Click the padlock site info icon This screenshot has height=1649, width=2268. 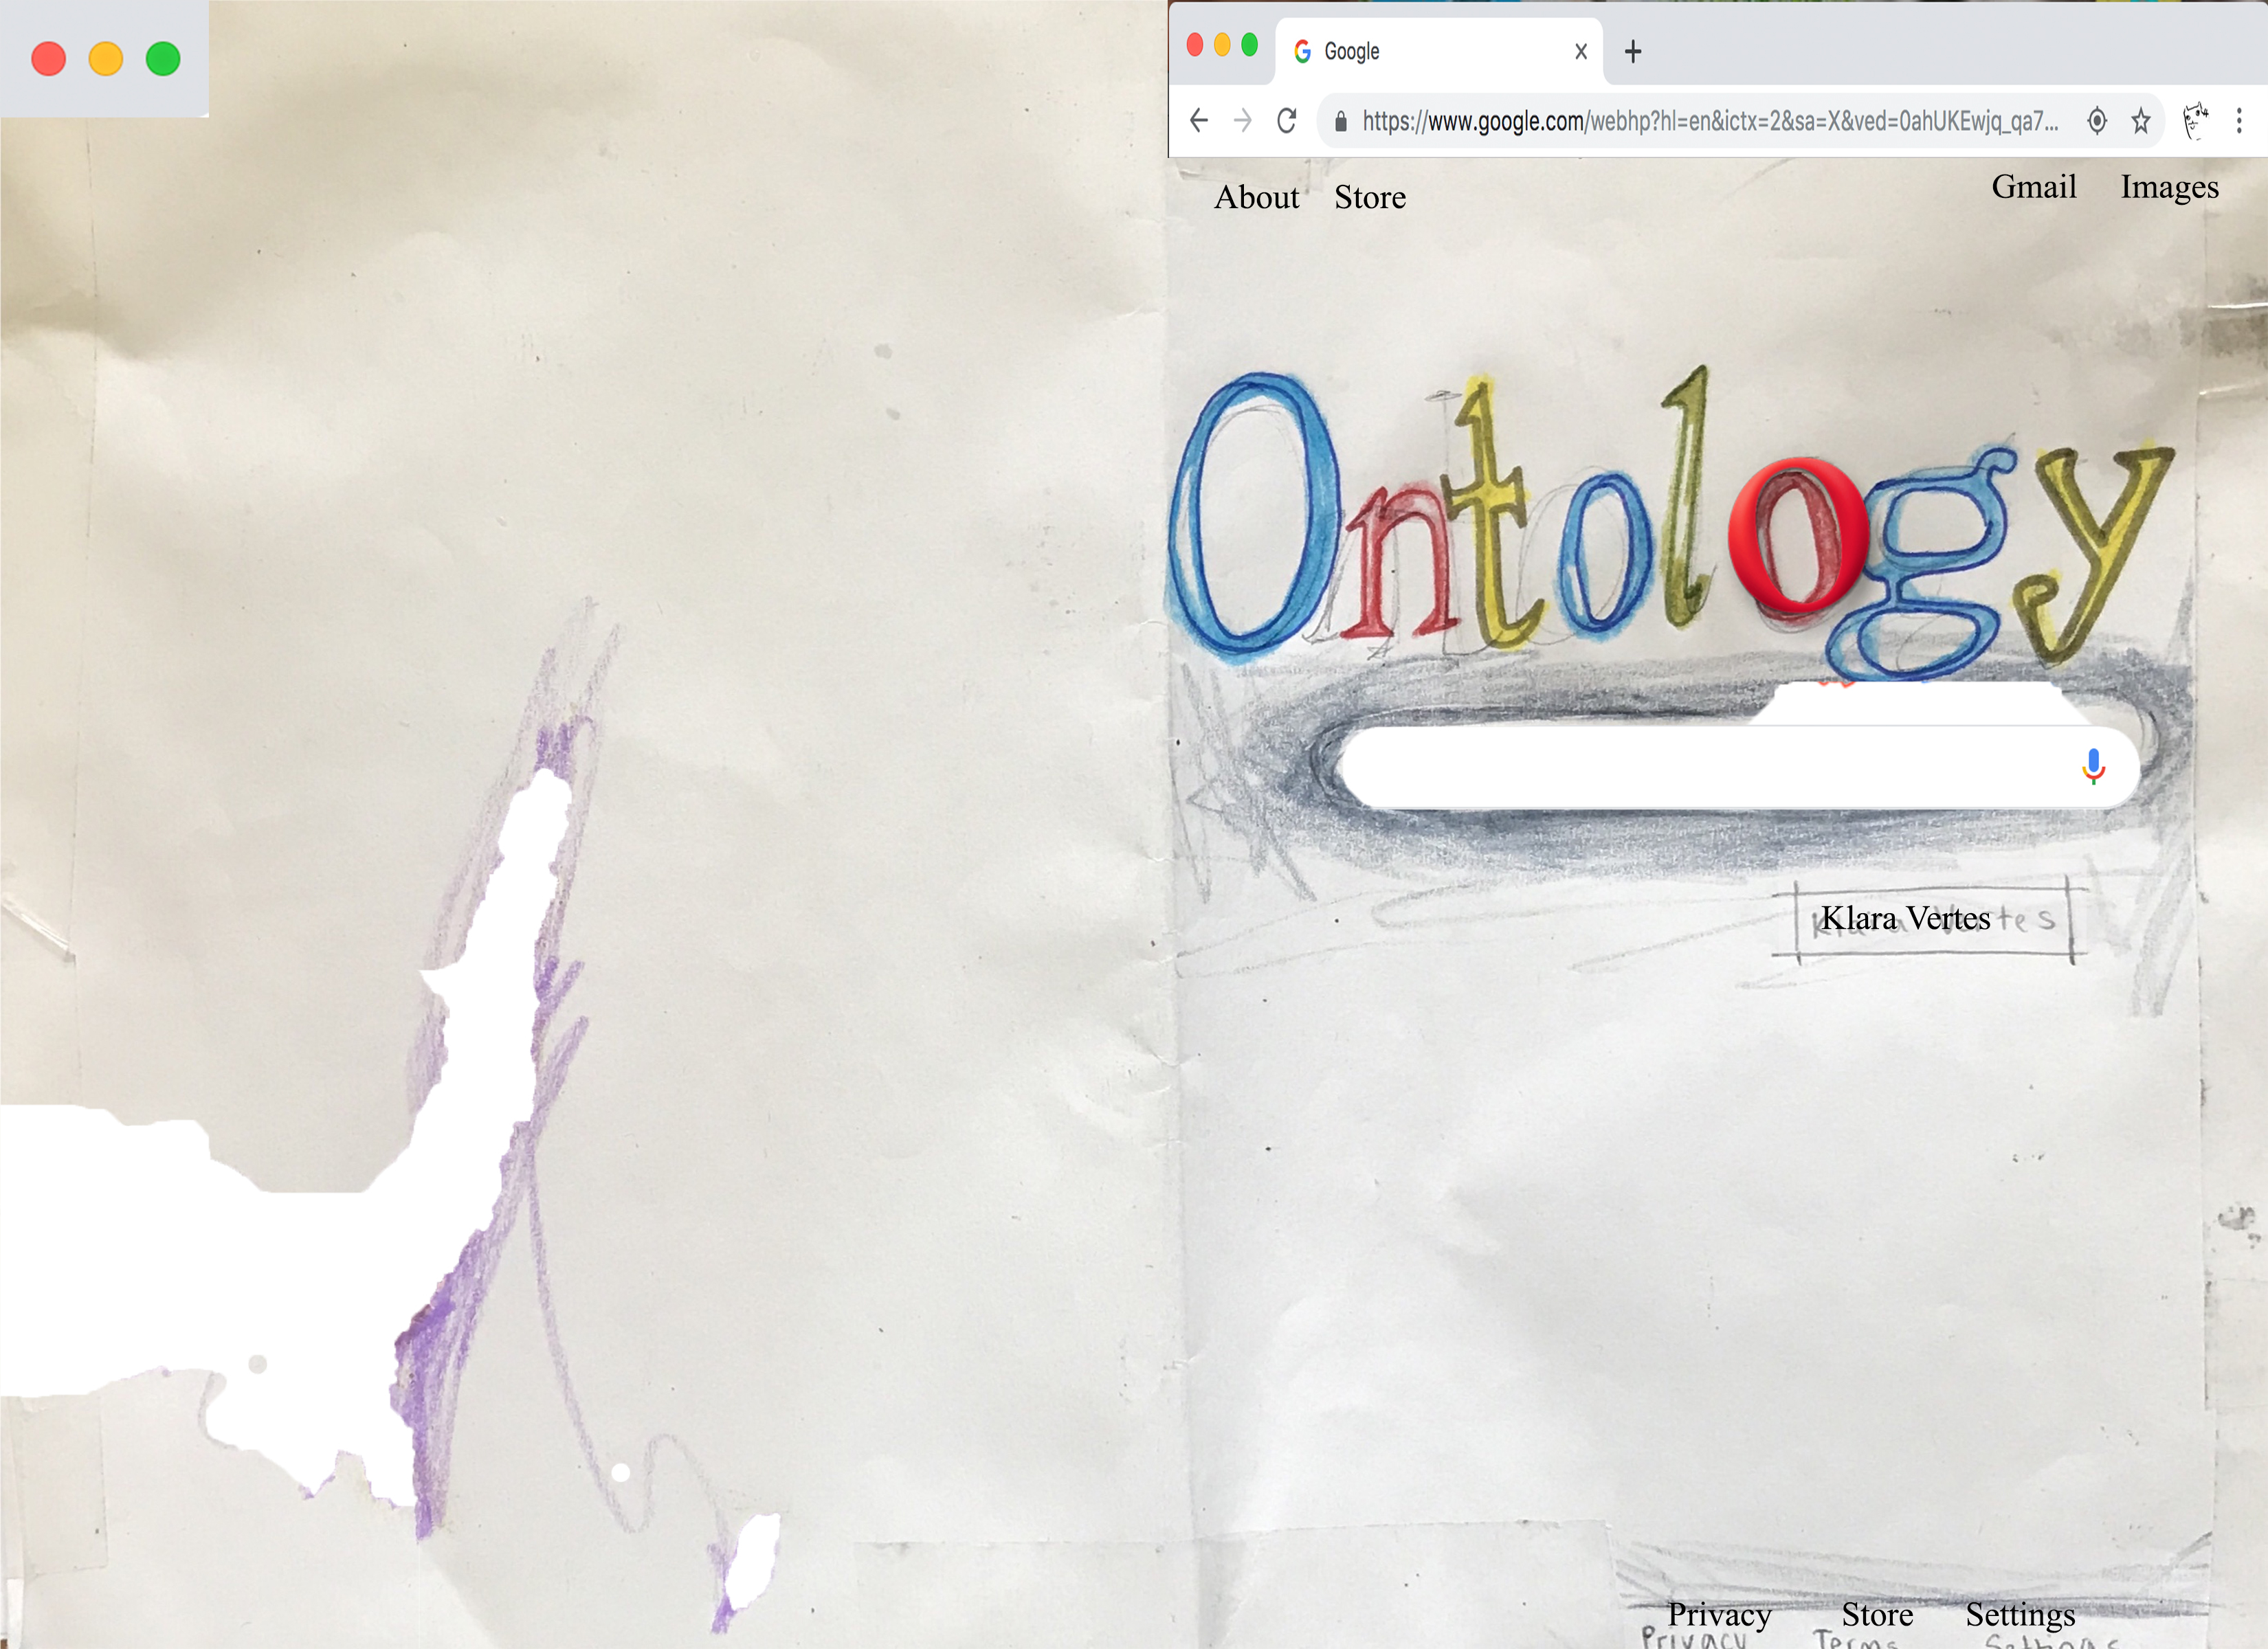tap(1341, 121)
